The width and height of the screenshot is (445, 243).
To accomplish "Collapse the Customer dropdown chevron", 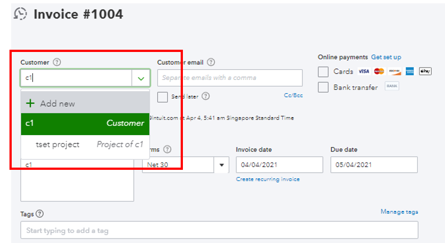I will tap(141, 78).
